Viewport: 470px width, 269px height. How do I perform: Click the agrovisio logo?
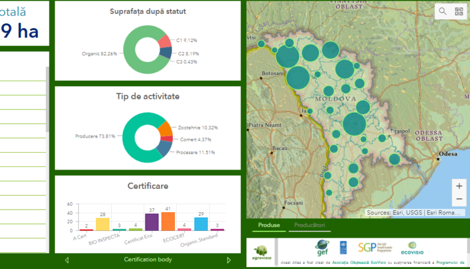pos(261,253)
